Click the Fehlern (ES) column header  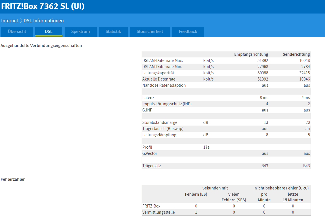[196, 194]
